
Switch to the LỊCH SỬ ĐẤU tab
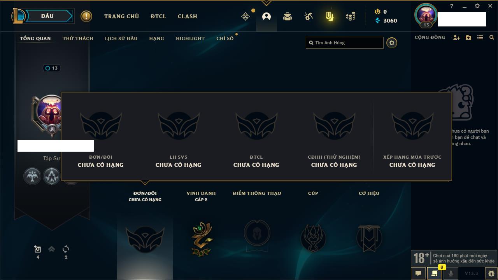click(121, 38)
